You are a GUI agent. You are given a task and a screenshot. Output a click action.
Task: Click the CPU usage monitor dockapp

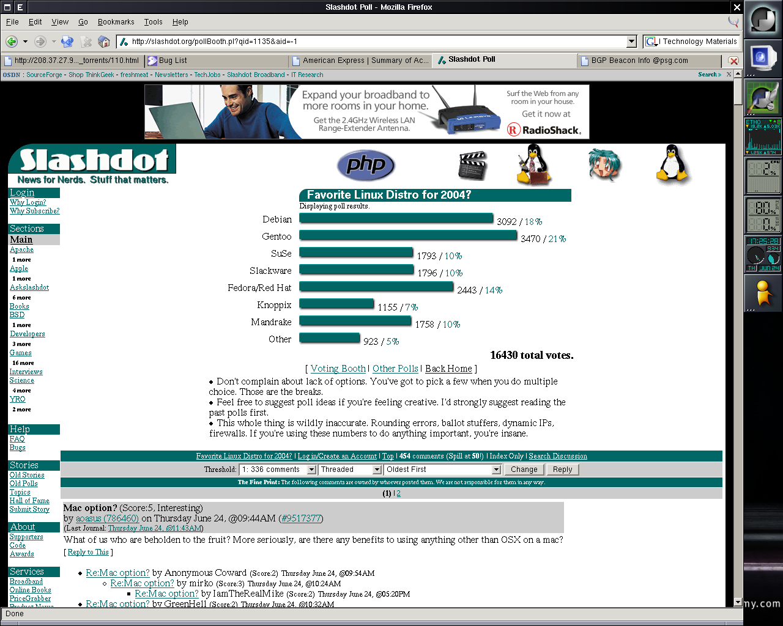[763, 176]
